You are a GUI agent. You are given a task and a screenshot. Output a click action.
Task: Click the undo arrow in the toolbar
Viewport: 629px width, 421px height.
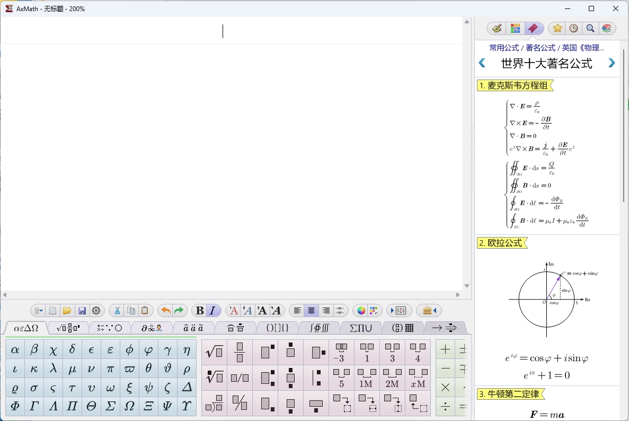point(165,310)
